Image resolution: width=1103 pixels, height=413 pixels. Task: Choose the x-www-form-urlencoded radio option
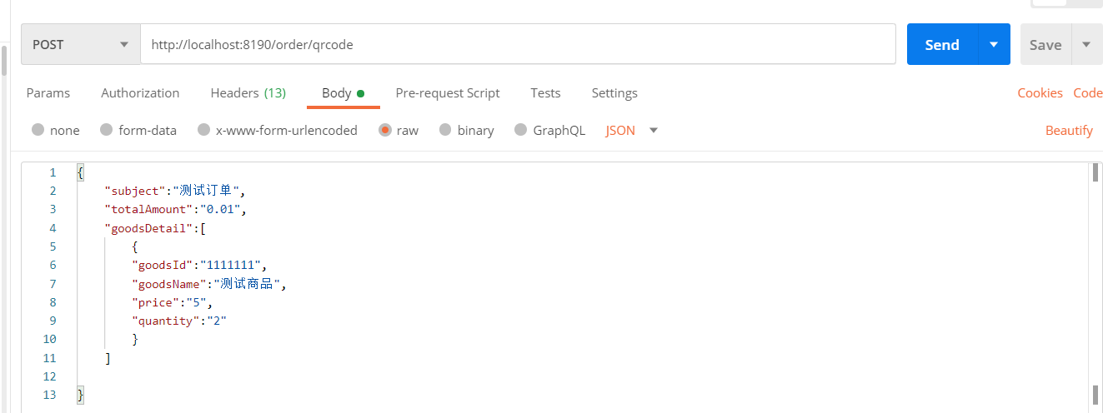click(203, 130)
